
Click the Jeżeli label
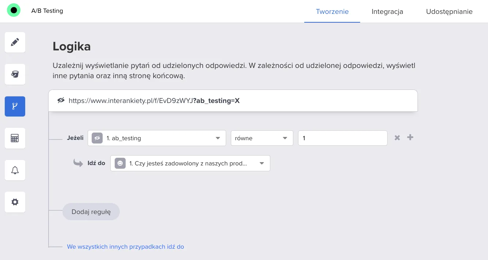(x=75, y=138)
